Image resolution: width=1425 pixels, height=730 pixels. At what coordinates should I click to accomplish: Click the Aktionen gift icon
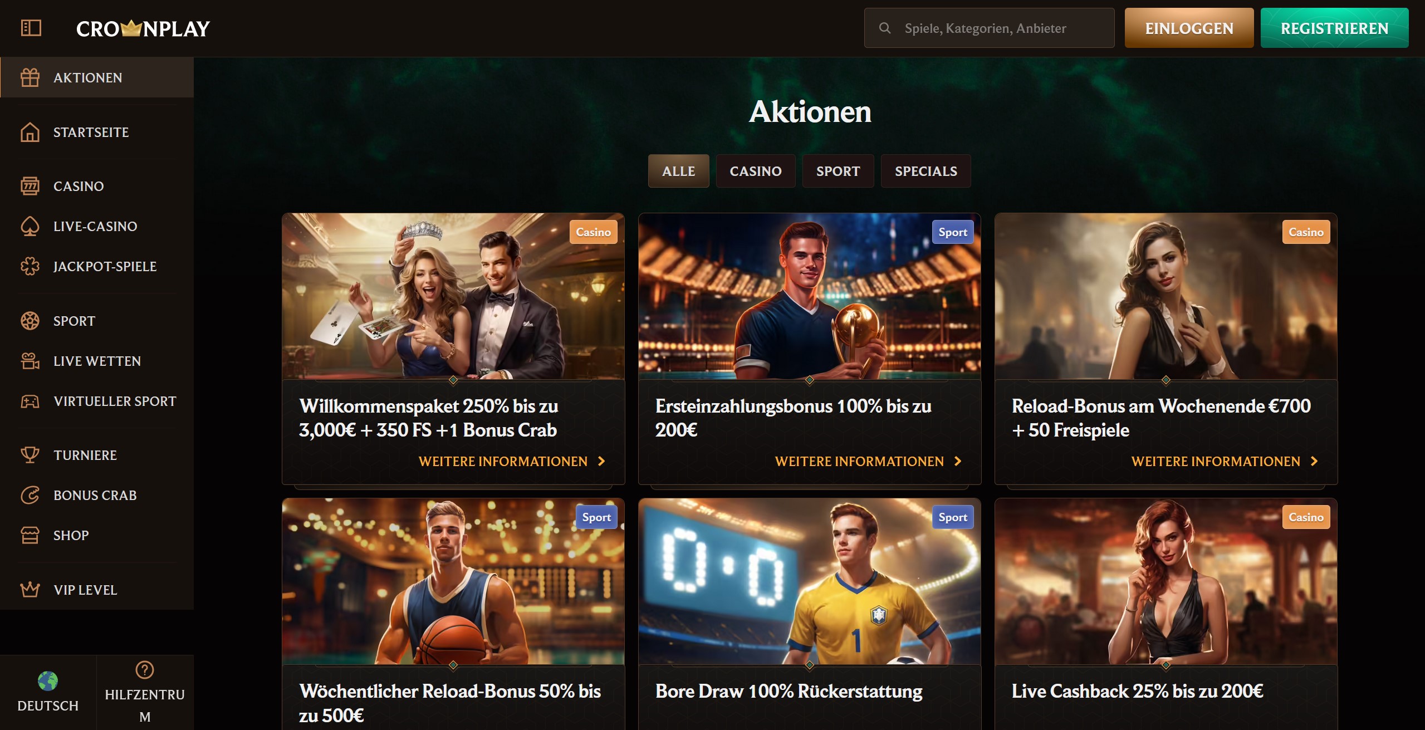(x=30, y=77)
